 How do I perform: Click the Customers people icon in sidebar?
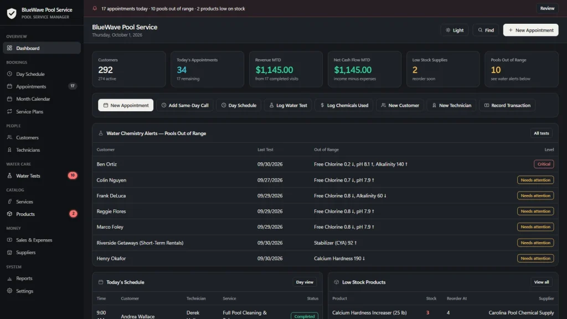(x=10, y=137)
